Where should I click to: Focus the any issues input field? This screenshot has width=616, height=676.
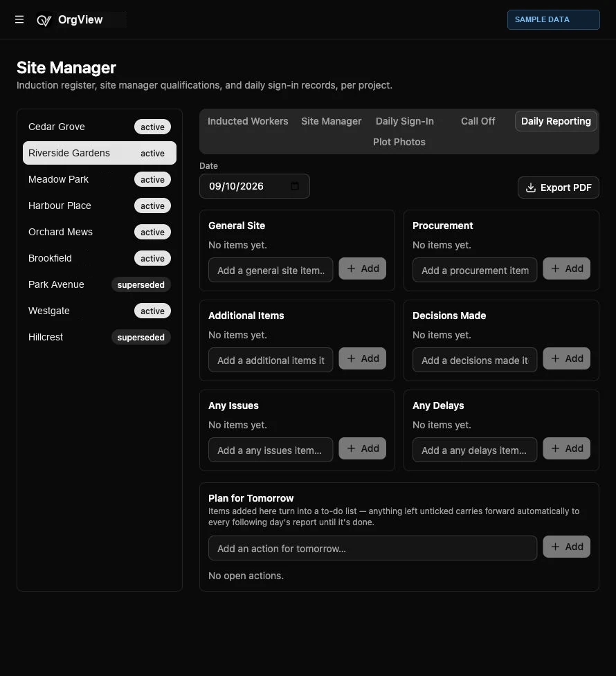(x=271, y=450)
